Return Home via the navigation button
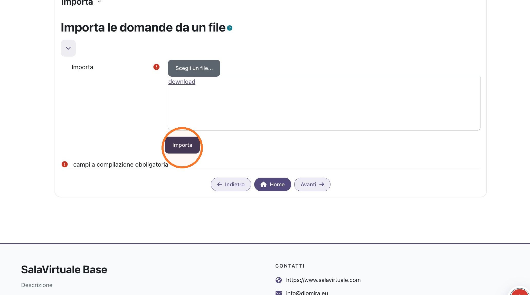This screenshot has height=295, width=530. [273, 184]
